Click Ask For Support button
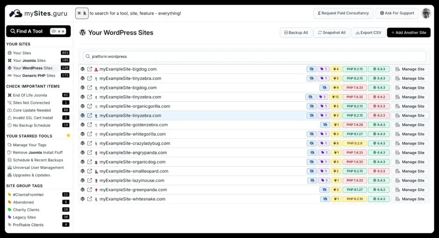The height and width of the screenshot is (238, 439). [x=397, y=13]
